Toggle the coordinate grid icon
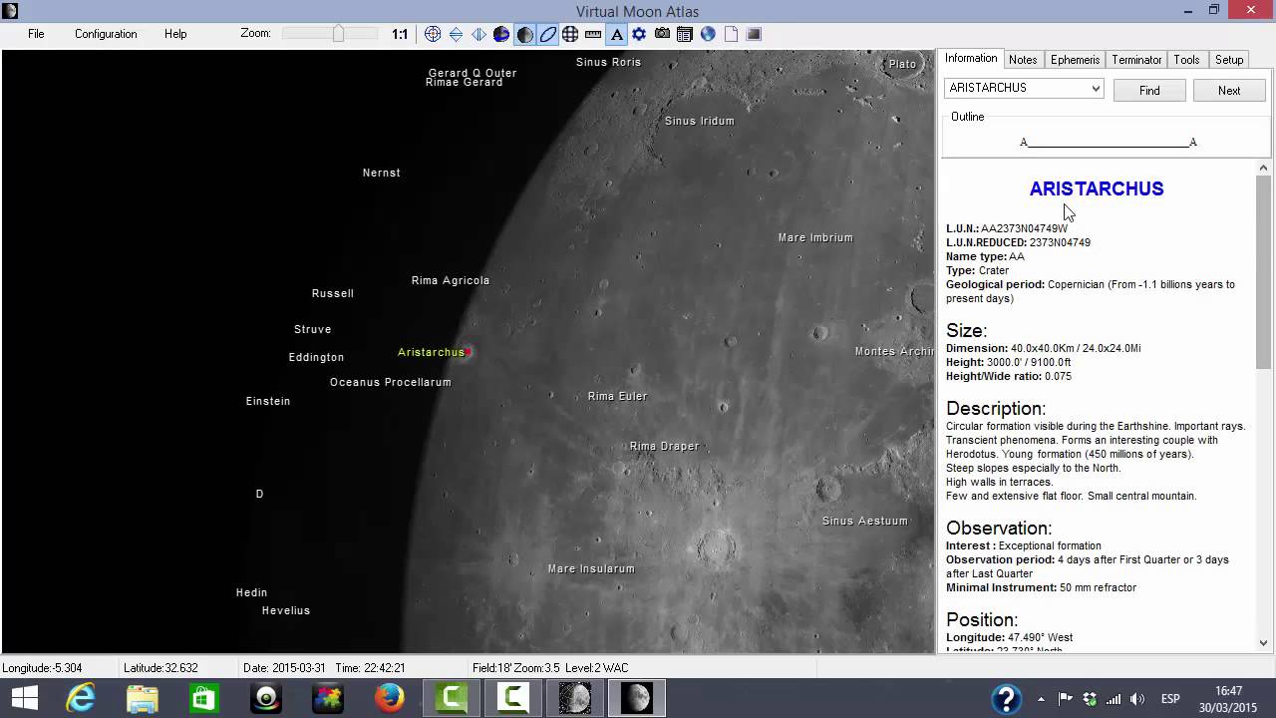Screen dimensions: 1276x718 tap(570, 34)
